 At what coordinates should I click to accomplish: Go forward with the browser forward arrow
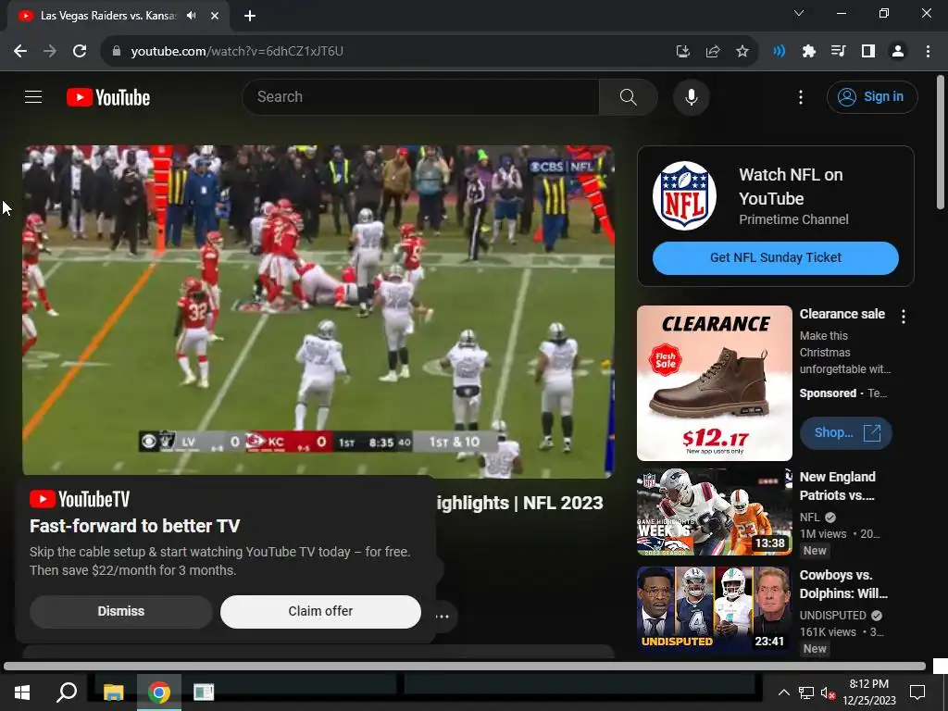(50, 51)
